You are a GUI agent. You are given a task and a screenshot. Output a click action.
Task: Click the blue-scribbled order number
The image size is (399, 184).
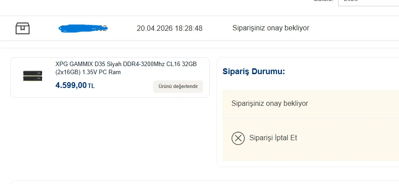pyautogui.click(x=83, y=28)
